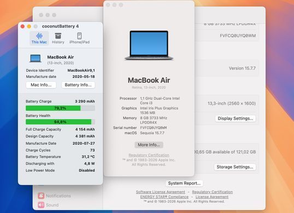Viewport: 294px width, 213px height.
Task: Open the History tab in coconutBattery
Action: pyautogui.click(x=58, y=38)
